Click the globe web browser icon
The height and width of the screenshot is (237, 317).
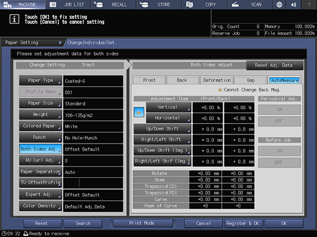tap(279, 4)
